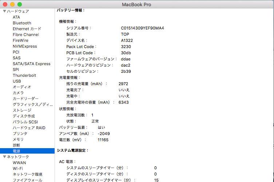Maximize window with green button
Viewport: 274px width, 182px height.
point(20,4)
